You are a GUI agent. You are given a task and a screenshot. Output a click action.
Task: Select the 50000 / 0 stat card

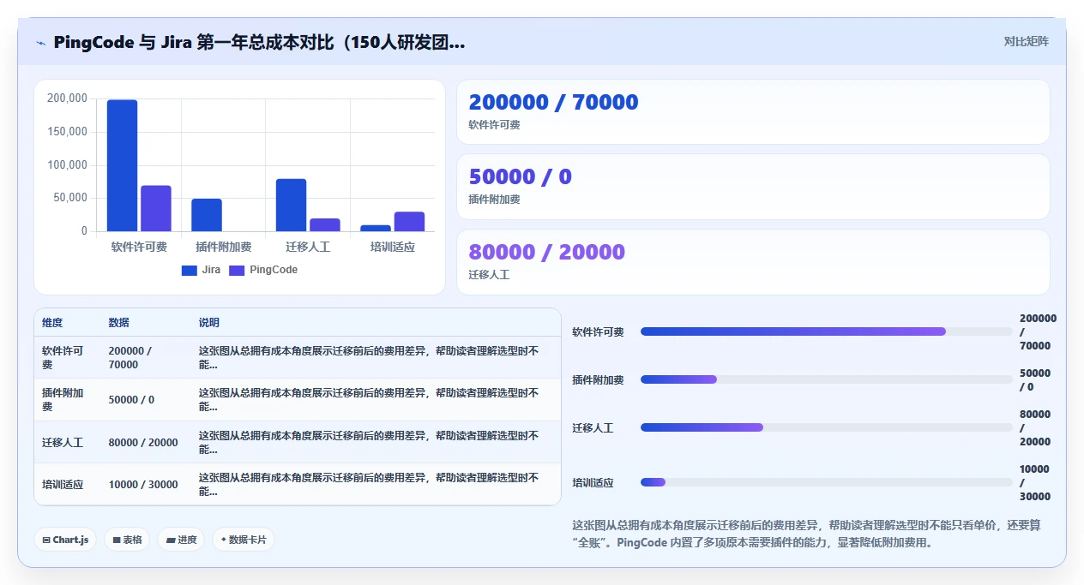pos(753,187)
